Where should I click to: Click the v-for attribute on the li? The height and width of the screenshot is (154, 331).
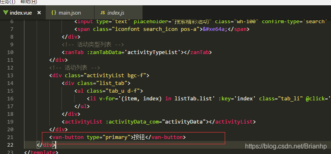coord(107,99)
